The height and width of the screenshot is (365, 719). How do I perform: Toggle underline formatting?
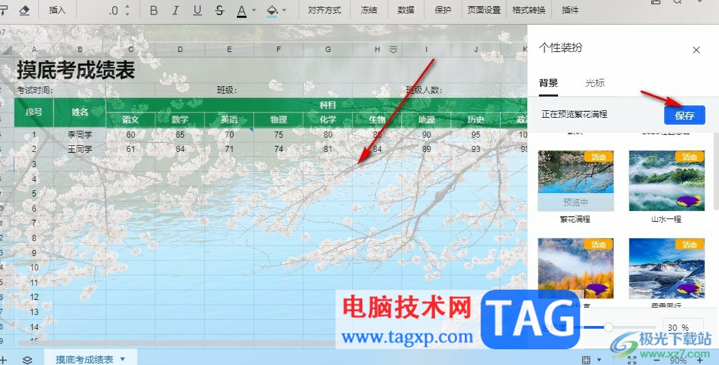tap(197, 10)
